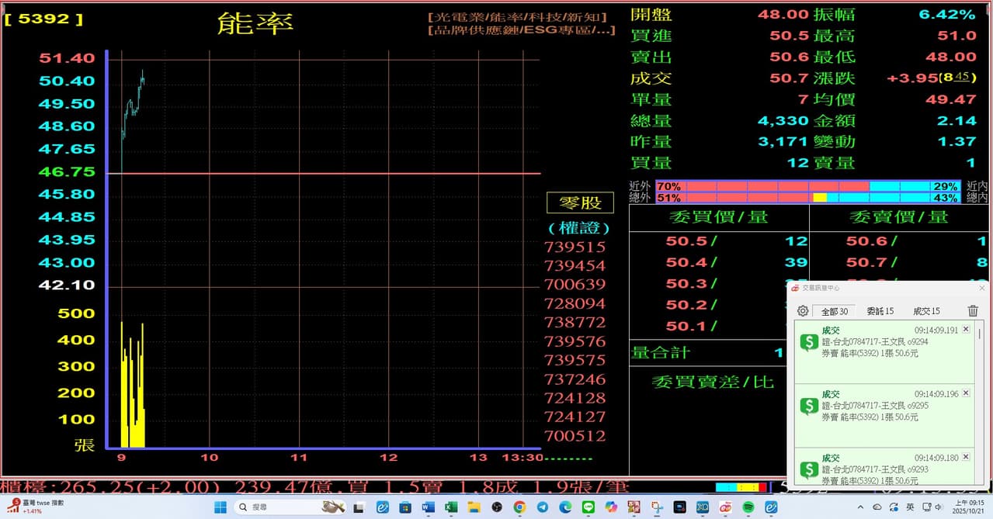Click ask price 50.7 in order book
The height and width of the screenshot is (519, 993).
pos(867,262)
